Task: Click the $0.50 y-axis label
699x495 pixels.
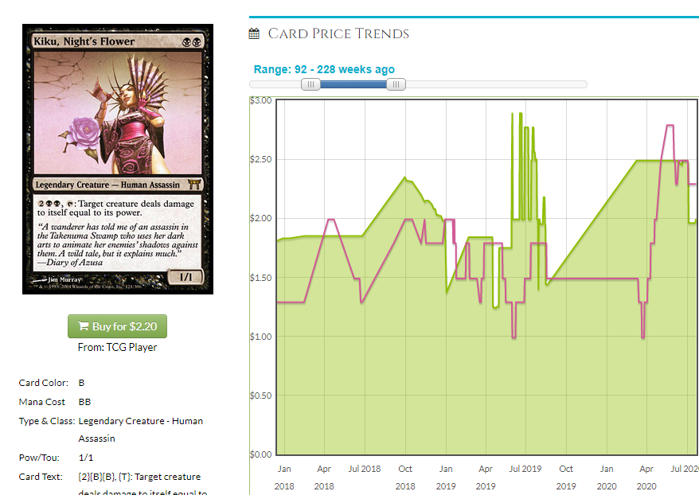Action: 261,396
